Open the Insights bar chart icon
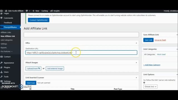178x100 pixels. (51, 11)
